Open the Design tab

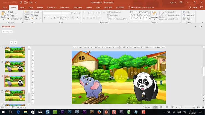[x=40, y=7]
